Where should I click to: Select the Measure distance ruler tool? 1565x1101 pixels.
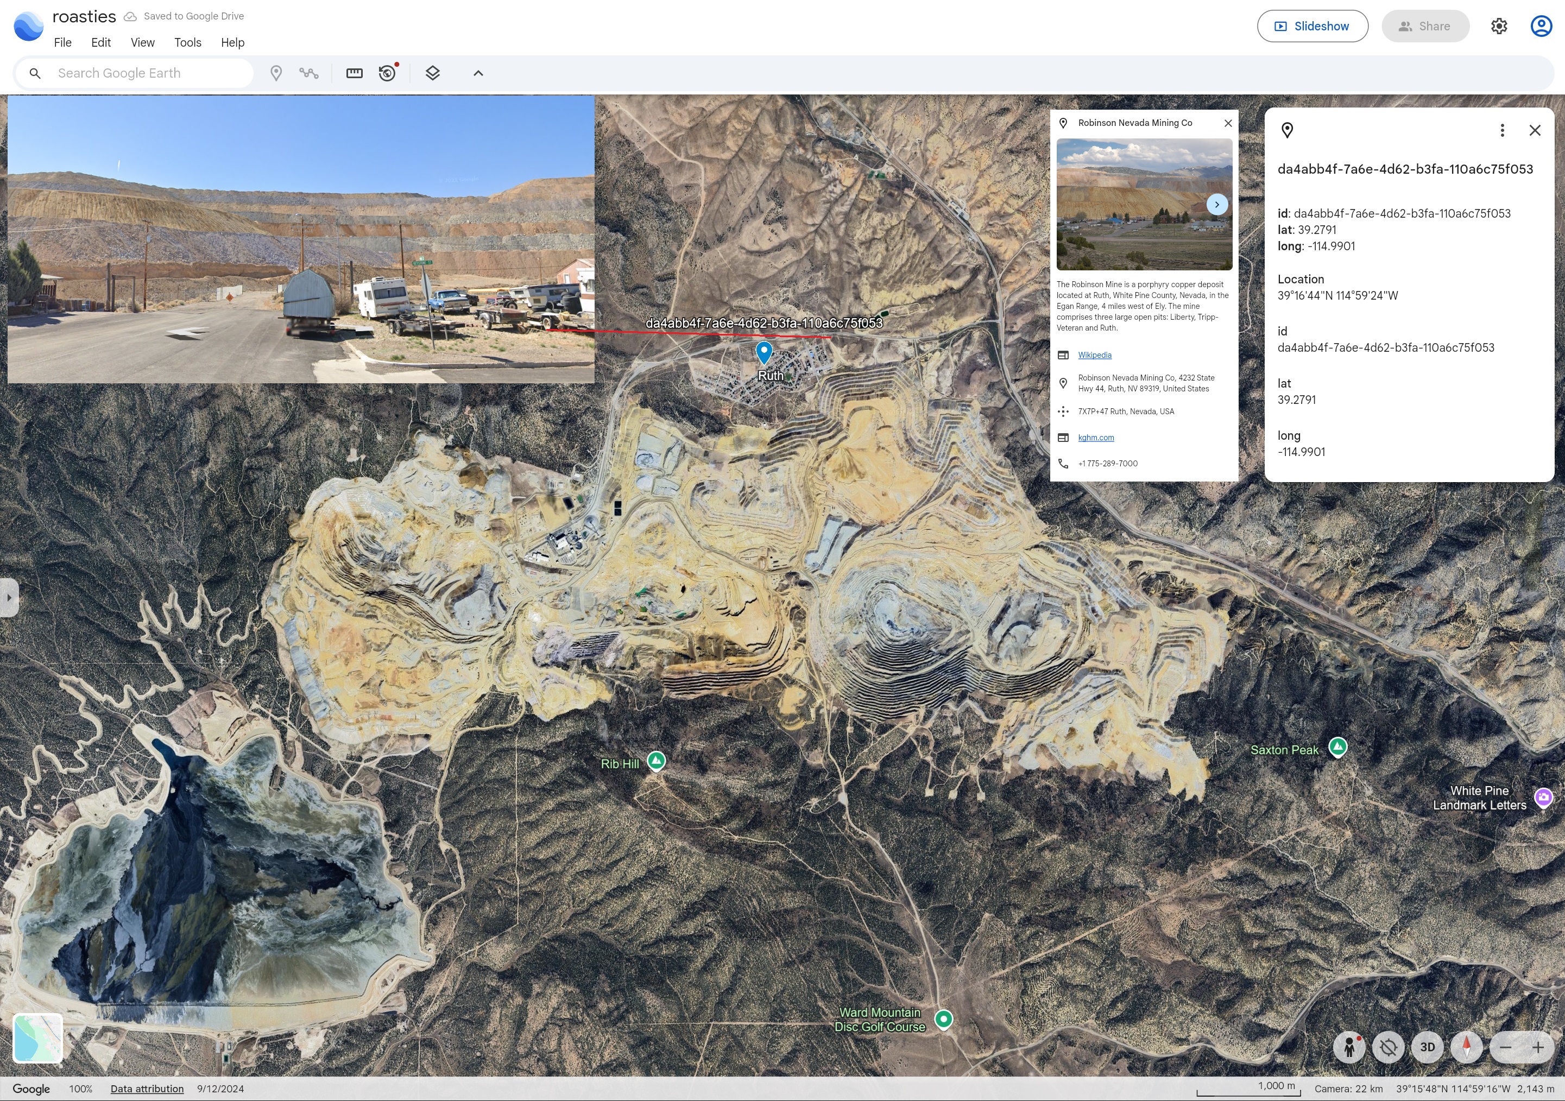(355, 73)
